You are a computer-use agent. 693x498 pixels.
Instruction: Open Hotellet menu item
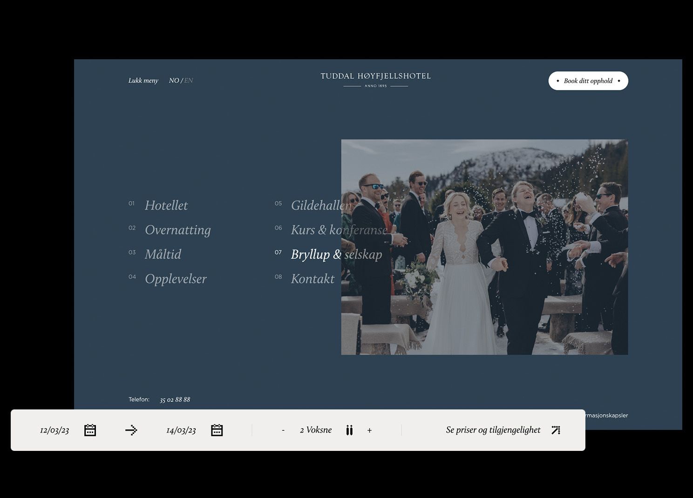[166, 205]
